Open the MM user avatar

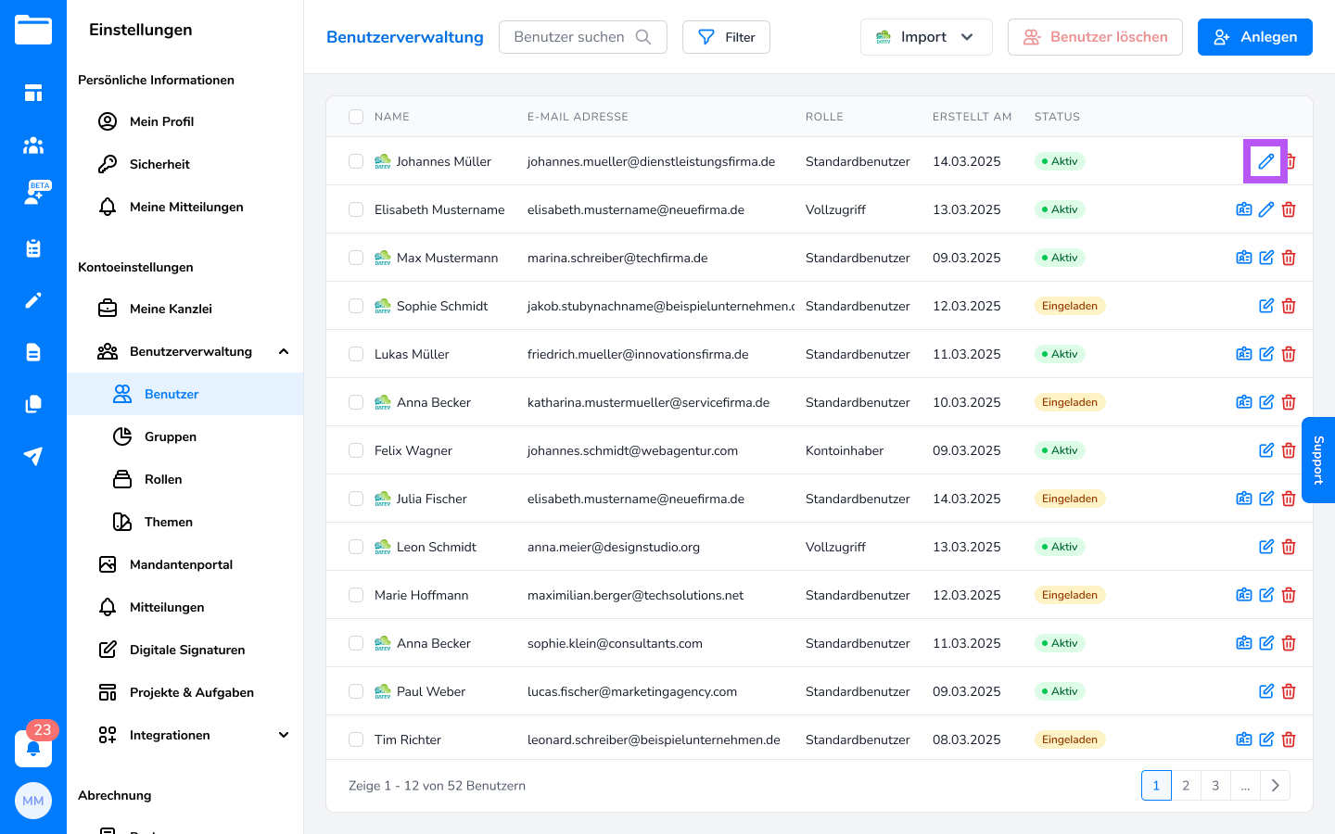point(33,801)
